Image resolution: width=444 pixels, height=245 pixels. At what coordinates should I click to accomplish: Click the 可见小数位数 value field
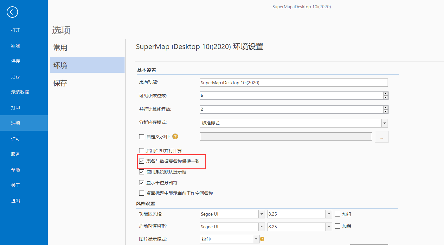(x=291, y=95)
